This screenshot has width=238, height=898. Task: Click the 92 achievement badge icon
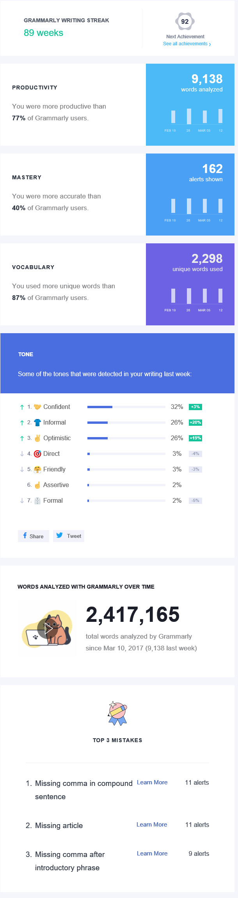185,21
